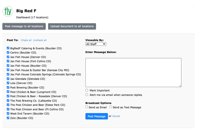Click the Centro (Boulder CO) label

pos(23,53)
